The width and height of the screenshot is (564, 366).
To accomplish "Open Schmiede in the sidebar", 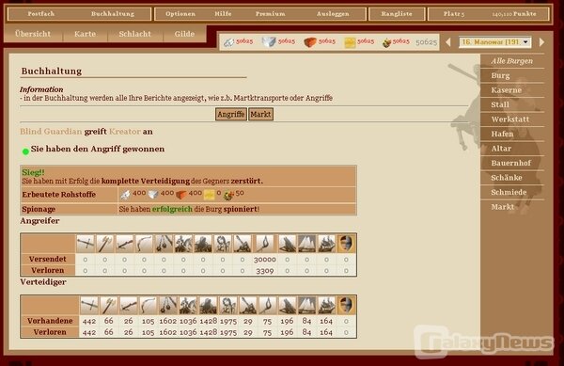I will point(509,192).
